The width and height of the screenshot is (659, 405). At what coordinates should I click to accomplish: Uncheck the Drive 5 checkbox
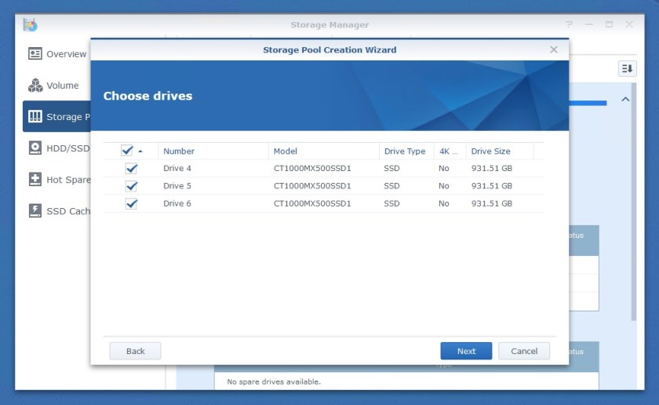click(131, 186)
